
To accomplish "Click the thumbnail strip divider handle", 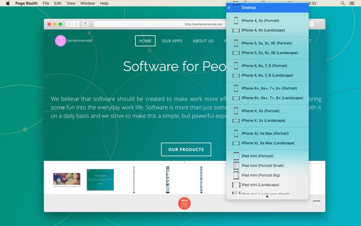I will (x=185, y=162).
